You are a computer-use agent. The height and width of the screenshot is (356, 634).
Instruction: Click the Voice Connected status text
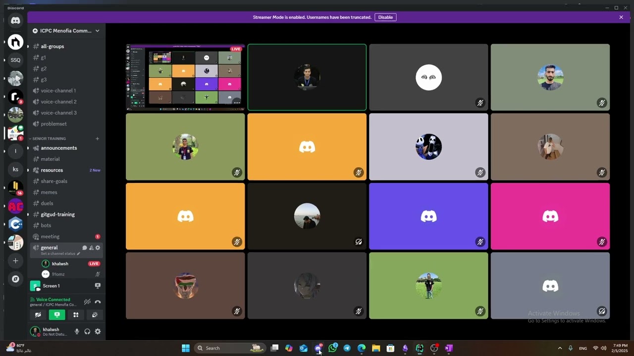click(53, 300)
